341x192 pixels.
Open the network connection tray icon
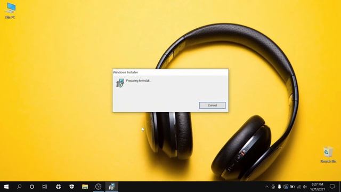[299, 187]
